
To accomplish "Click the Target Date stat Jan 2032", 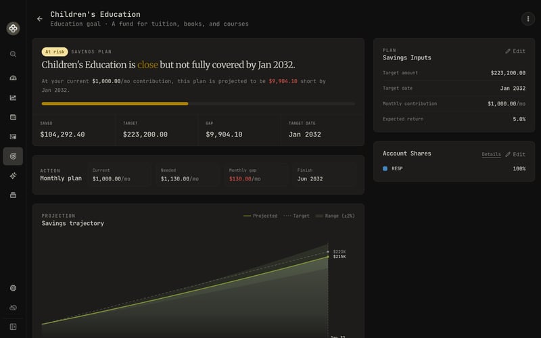I will coord(305,135).
